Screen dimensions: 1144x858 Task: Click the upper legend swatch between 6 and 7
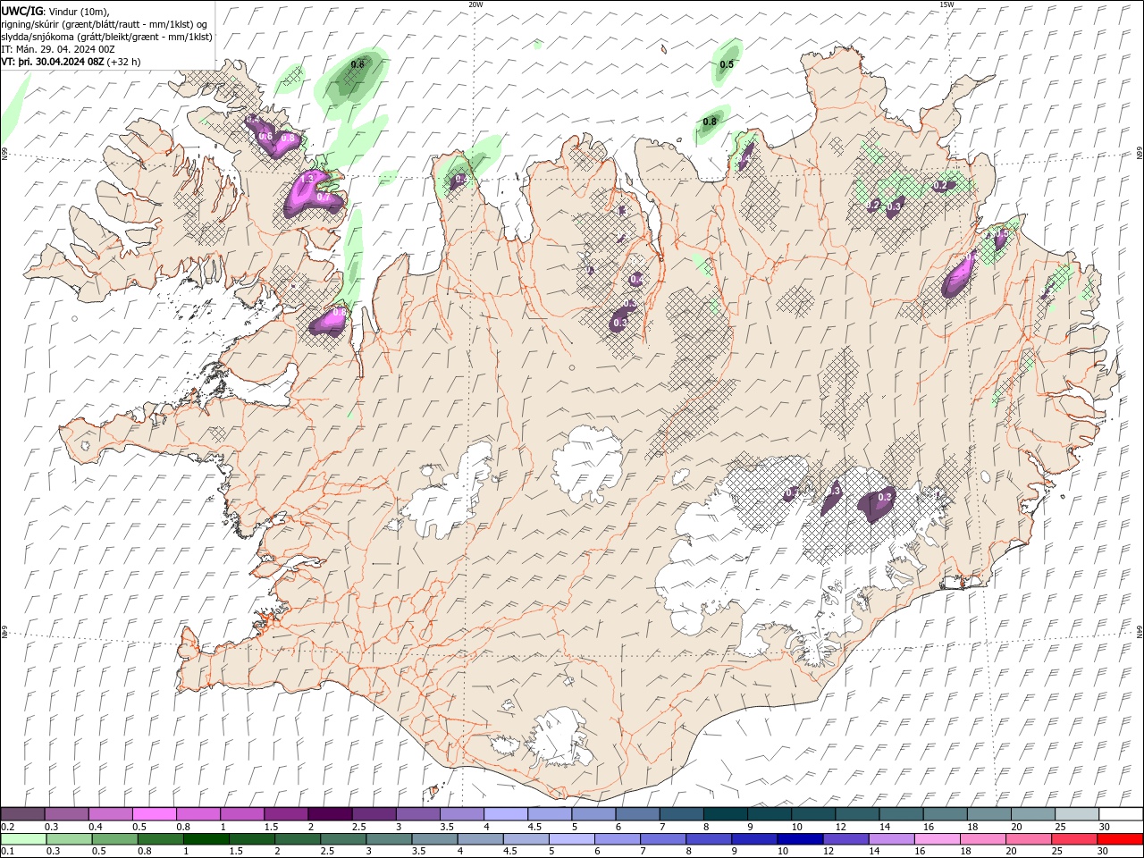coord(636,814)
